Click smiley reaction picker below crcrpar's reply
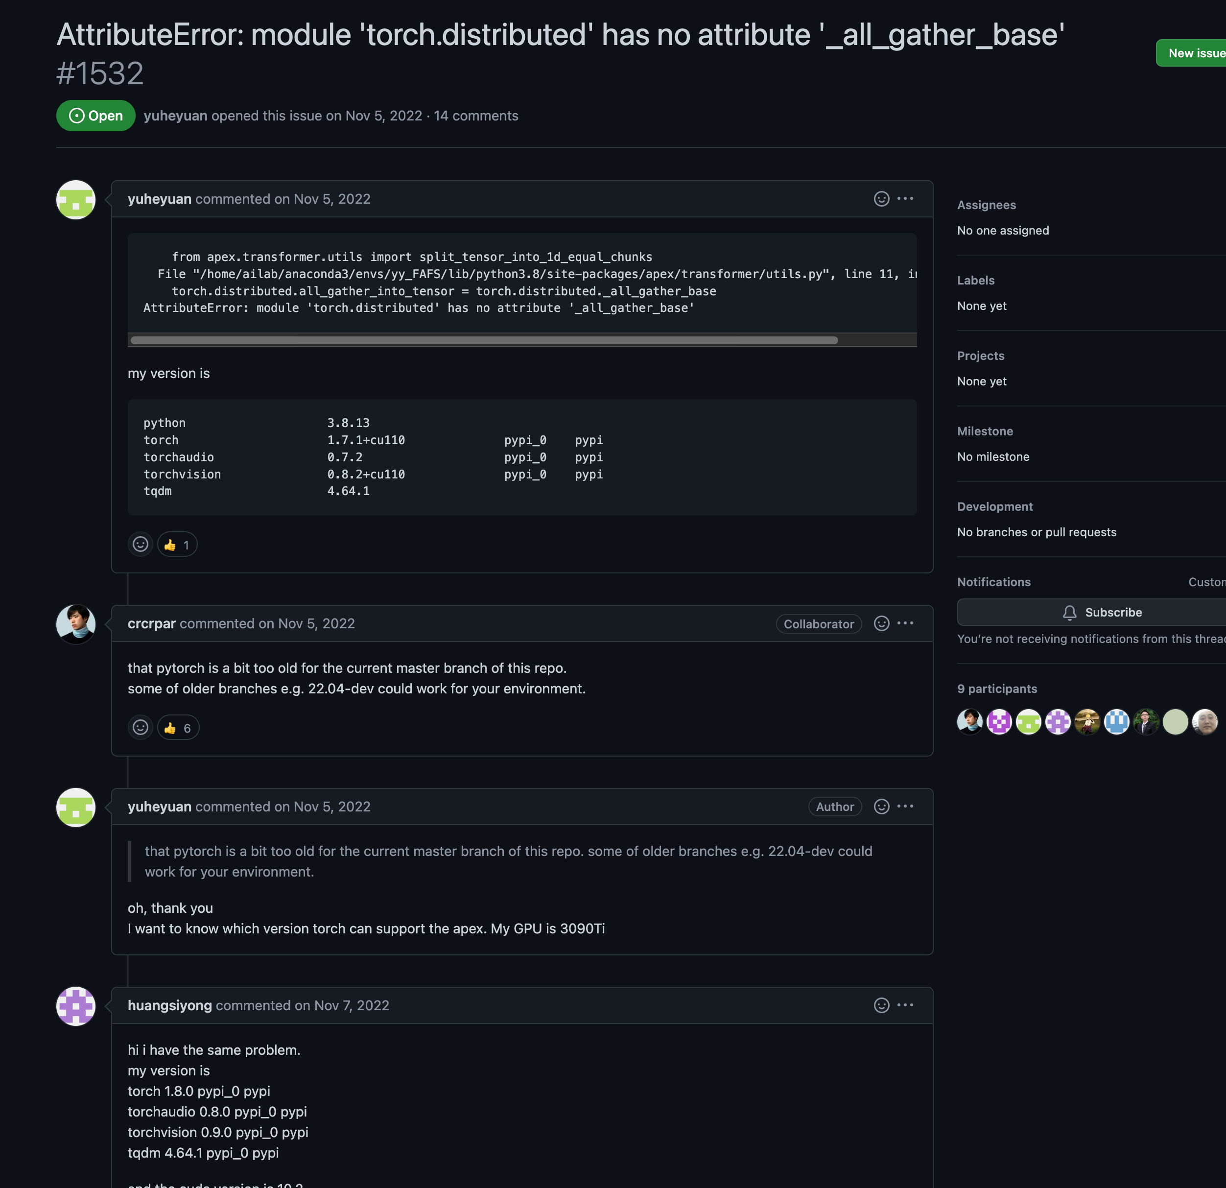This screenshot has width=1226, height=1188. 140,728
